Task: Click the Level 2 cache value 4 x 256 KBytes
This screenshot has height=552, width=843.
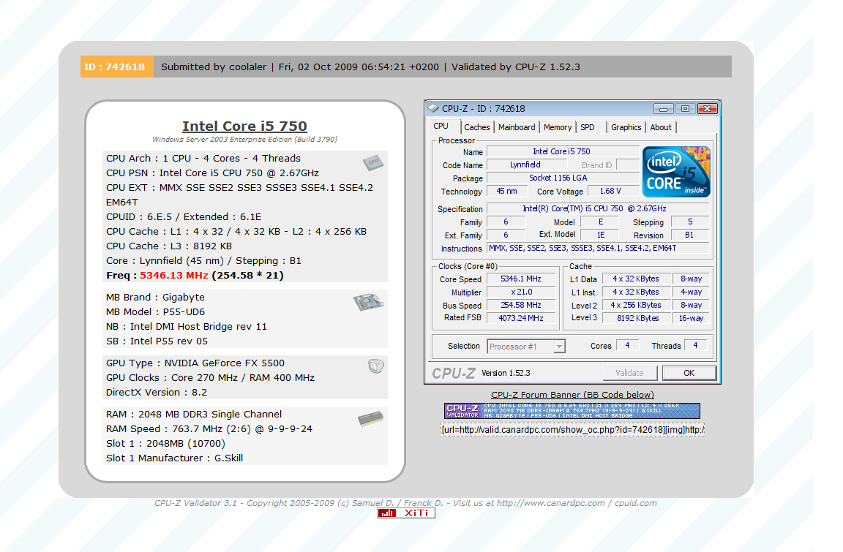Action: (x=636, y=305)
